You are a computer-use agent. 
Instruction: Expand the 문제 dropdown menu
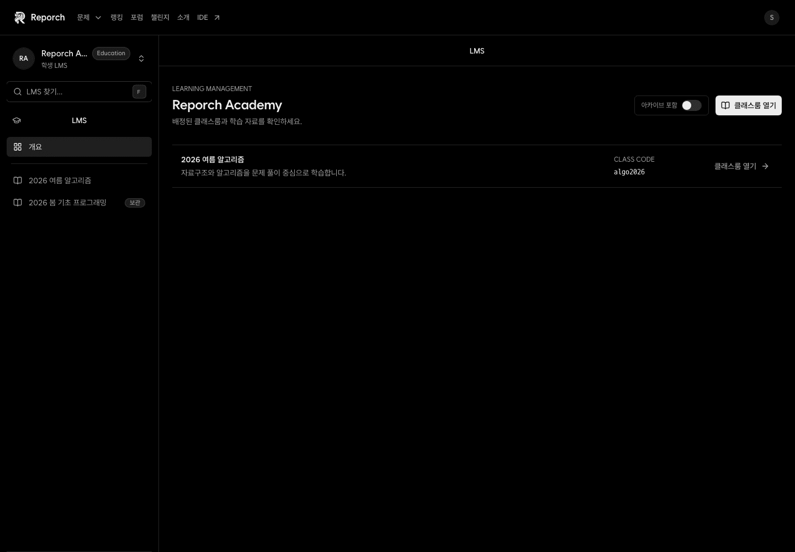tap(89, 18)
